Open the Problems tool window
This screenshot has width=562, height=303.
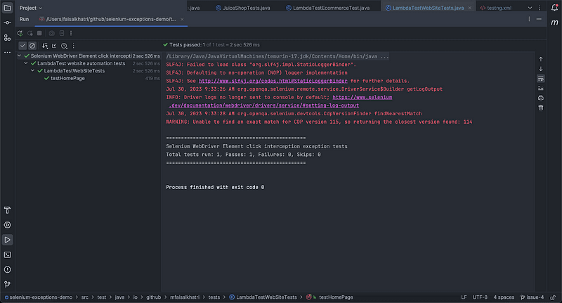[x=7, y=270]
